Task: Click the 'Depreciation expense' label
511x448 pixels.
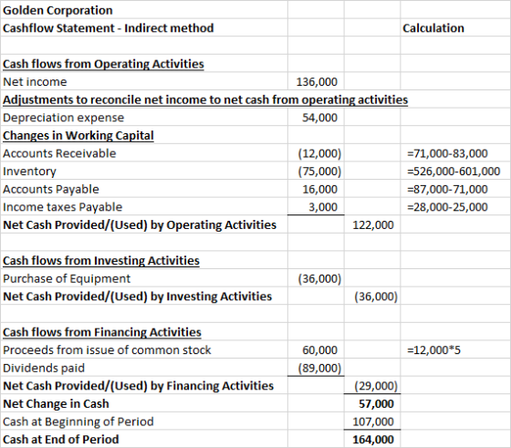Action: pyautogui.click(x=64, y=118)
